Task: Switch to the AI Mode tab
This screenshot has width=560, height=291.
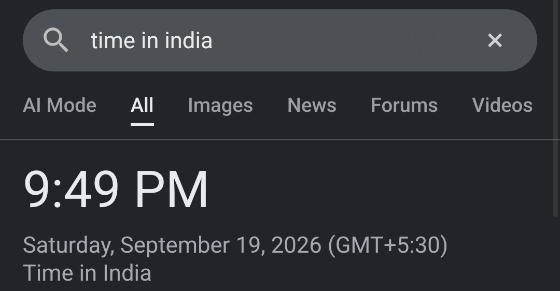Action: (60, 105)
